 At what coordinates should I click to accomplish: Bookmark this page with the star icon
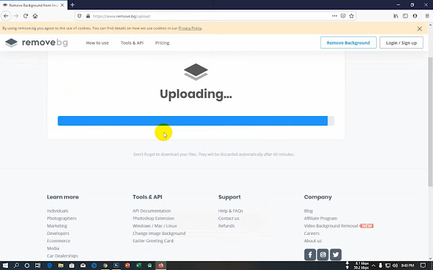pyautogui.click(x=351, y=16)
